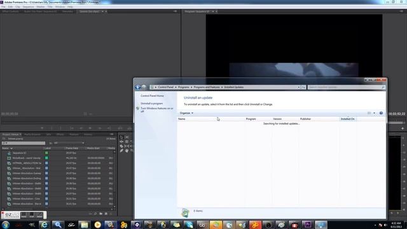Click the blue label swatch of Hitman Absolution Ending
The height and width of the screenshot is (229, 407).
pyautogui.click(x=46, y=178)
